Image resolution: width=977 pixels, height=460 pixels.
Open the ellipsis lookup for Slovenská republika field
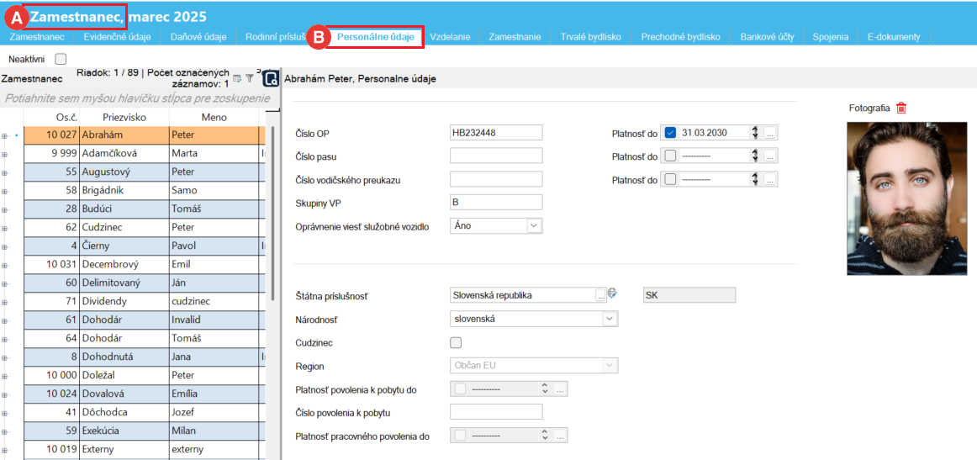coord(600,295)
